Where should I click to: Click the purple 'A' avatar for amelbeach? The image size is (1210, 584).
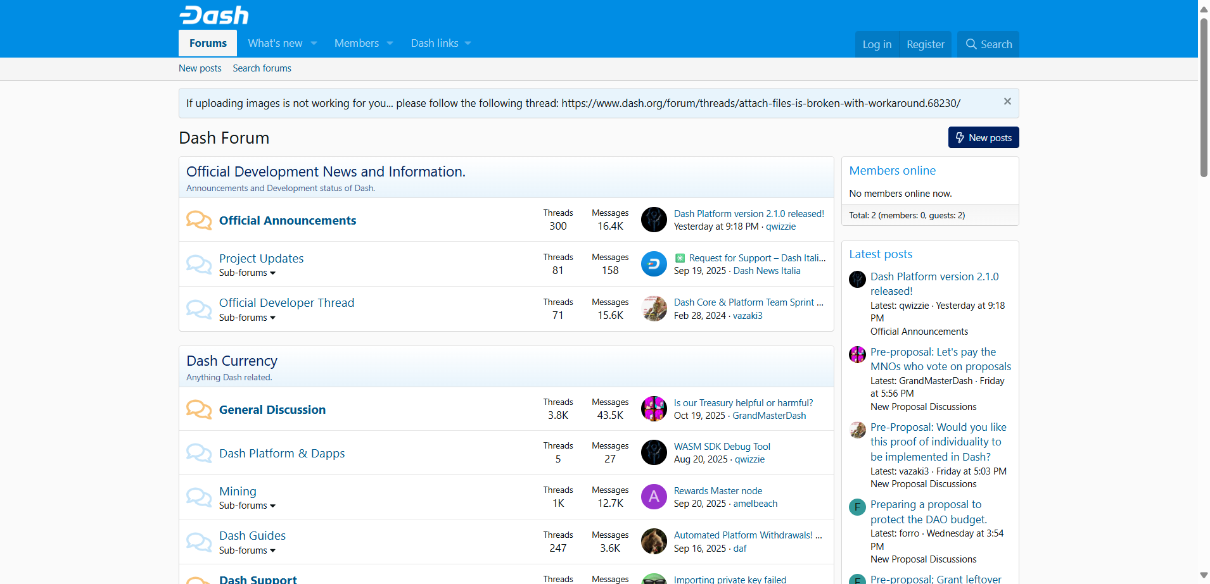(654, 497)
